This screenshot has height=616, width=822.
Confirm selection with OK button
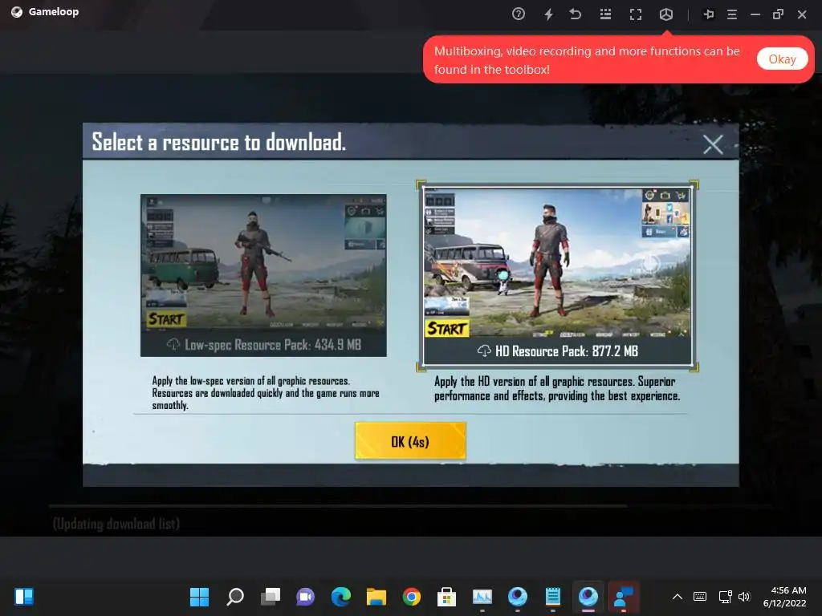tap(410, 441)
